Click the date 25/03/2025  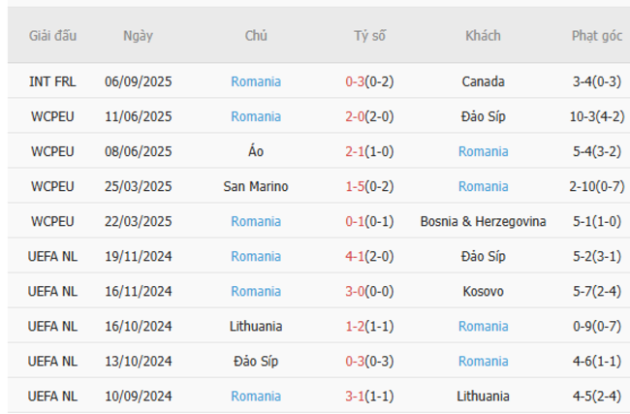pos(138,186)
